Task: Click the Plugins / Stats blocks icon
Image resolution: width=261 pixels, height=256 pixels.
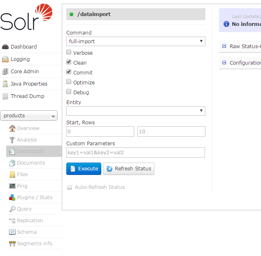Action: pos(12,198)
